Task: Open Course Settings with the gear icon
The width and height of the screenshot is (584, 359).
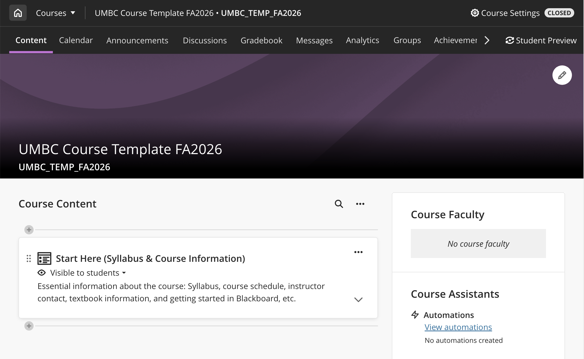Action: click(x=505, y=13)
